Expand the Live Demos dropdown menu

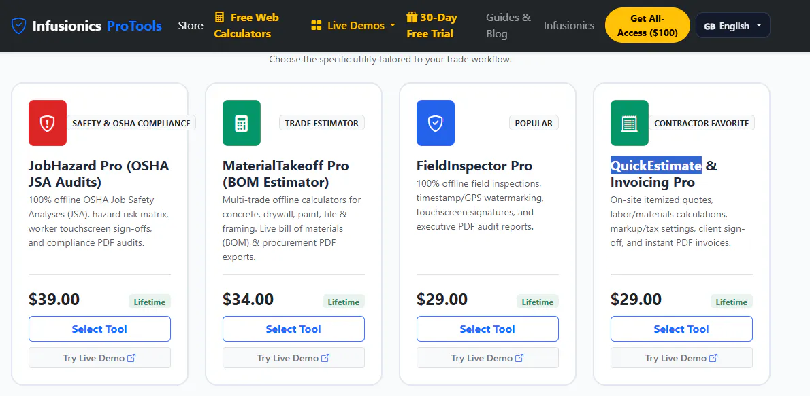tap(353, 25)
